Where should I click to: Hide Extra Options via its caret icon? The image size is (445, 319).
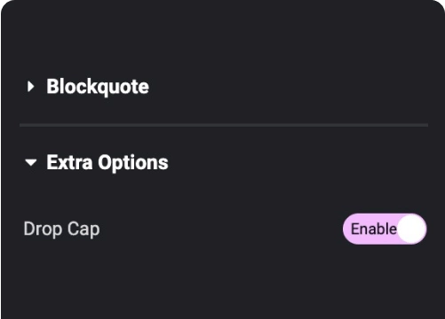(x=31, y=162)
